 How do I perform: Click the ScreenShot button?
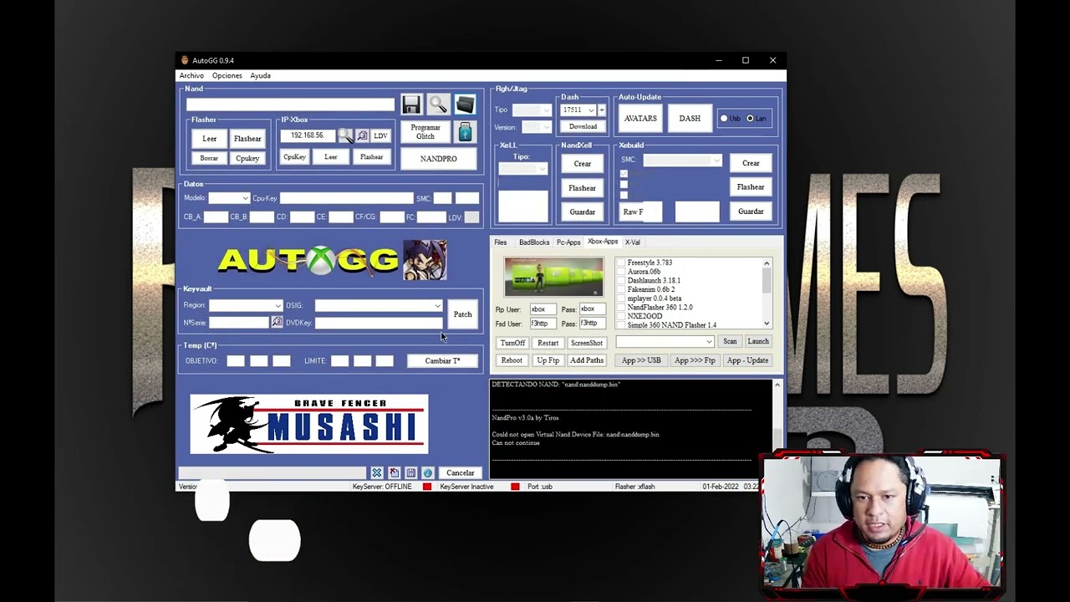point(586,343)
